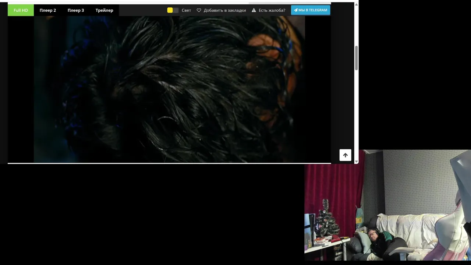The image size is (471, 265).
Task: Switch to the Full HD player tab
Action: click(x=21, y=10)
